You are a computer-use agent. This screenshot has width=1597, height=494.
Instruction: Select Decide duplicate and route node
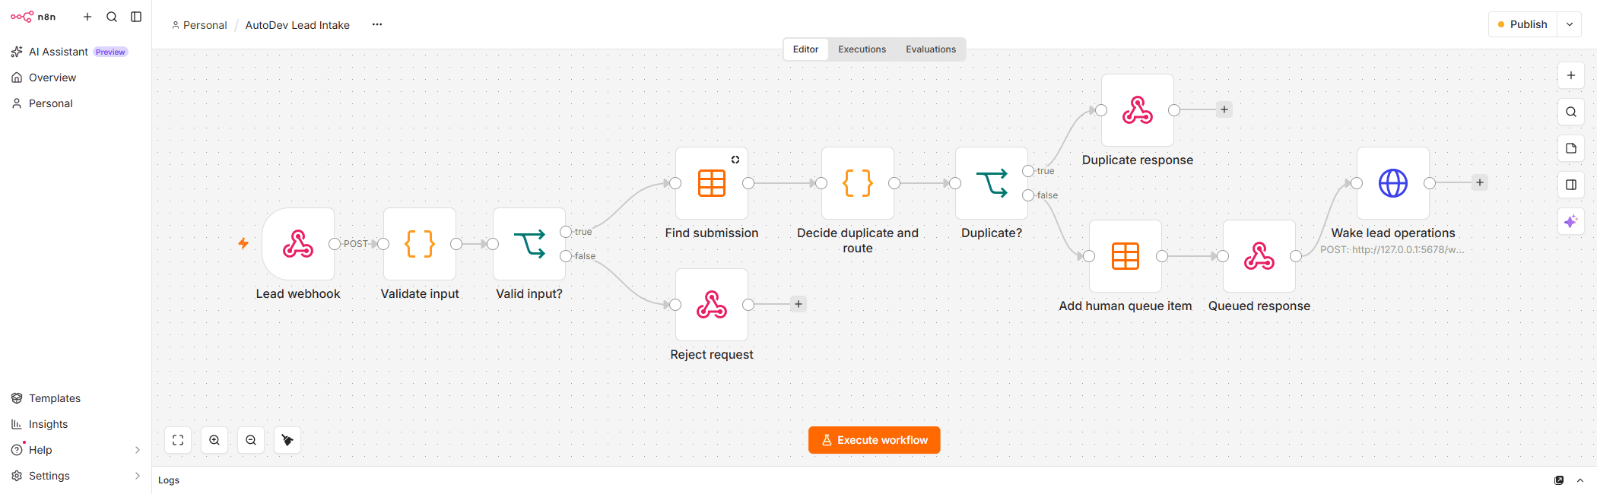coord(858,183)
